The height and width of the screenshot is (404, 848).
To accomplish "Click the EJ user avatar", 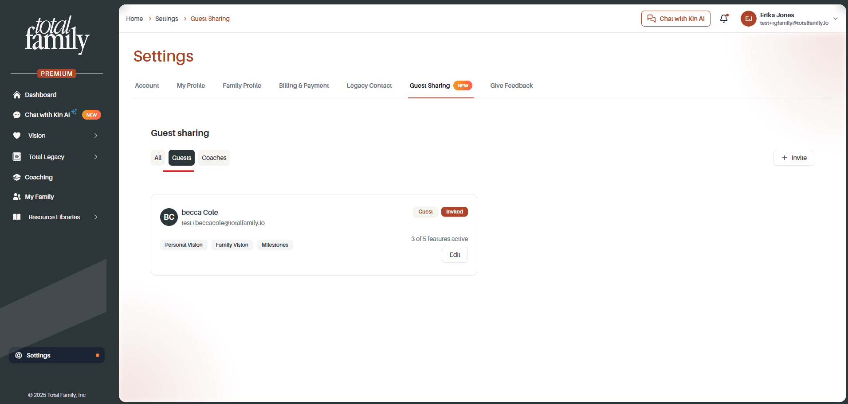I will pyautogui.click(x=749, y=19).
